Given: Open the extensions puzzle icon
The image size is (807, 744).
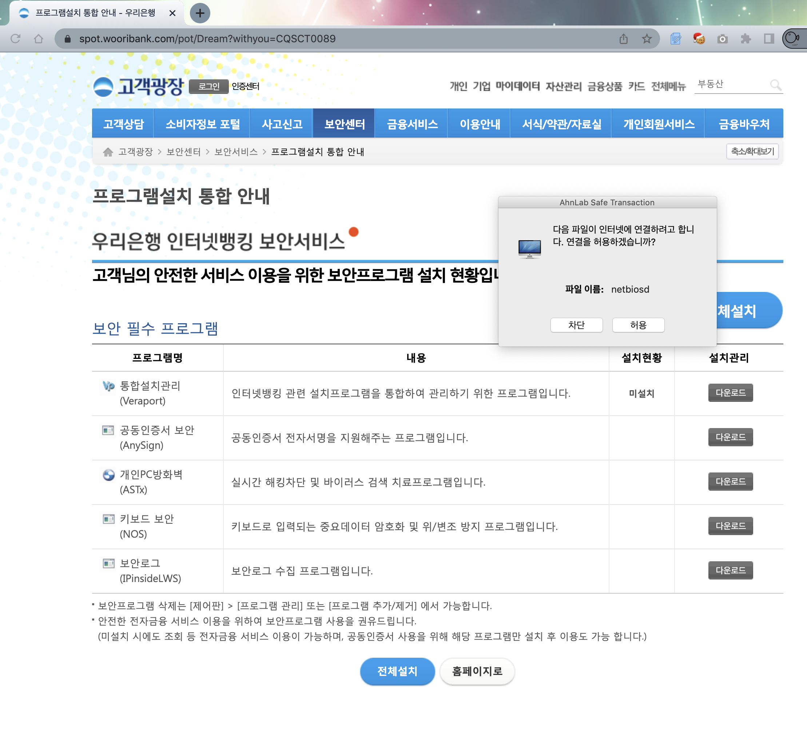Looking at the screenshot, I should 746,39.
